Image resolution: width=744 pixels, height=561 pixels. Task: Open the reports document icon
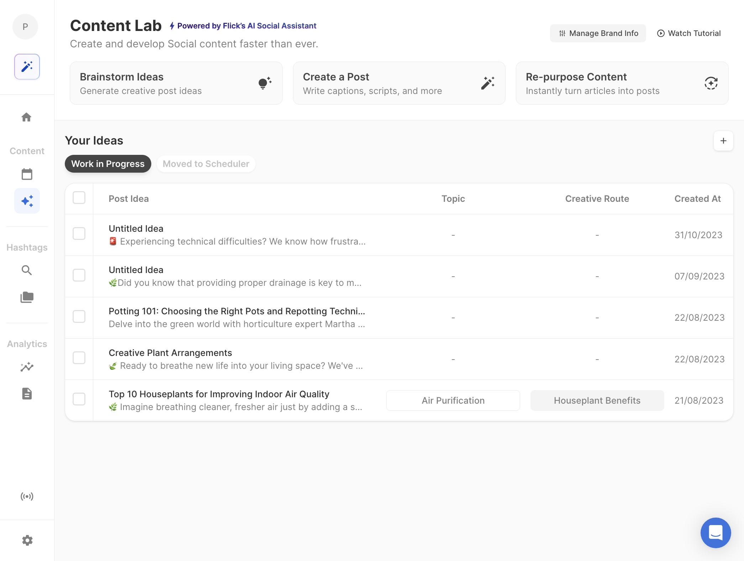coord(27,394)
